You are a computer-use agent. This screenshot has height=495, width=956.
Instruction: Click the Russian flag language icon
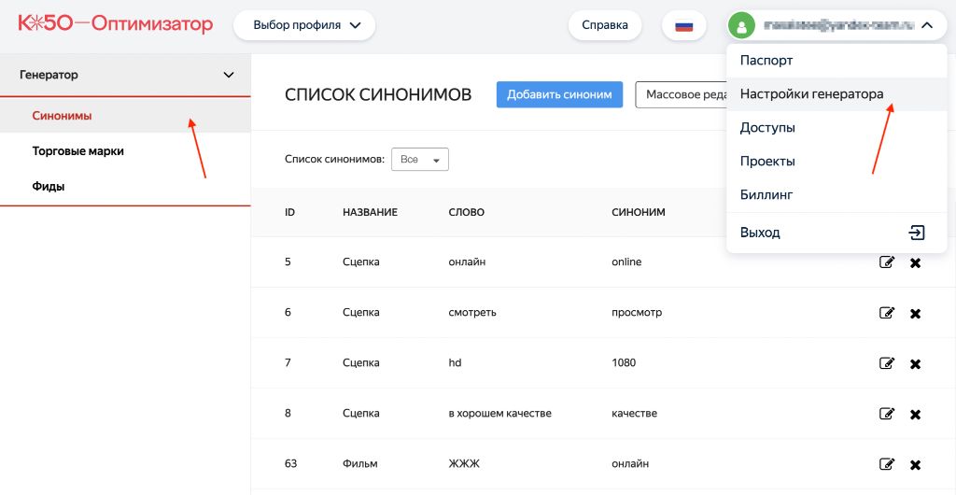683,25
